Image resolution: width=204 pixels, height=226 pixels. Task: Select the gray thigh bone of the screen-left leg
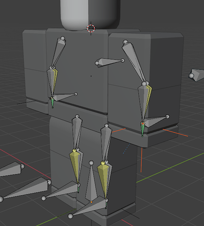76,132
